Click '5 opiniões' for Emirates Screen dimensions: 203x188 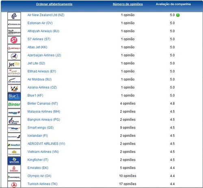pos(128,168)
